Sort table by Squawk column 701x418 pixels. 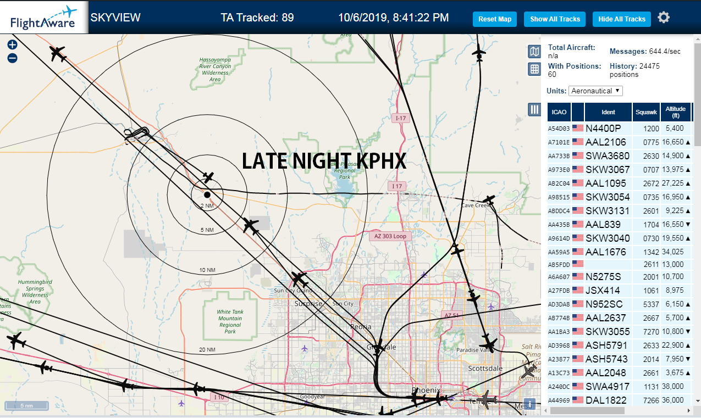646,112
